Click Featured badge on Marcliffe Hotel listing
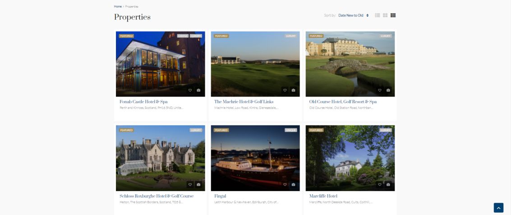The width and height of the screenshot is (511, 215). click(316, 130)
